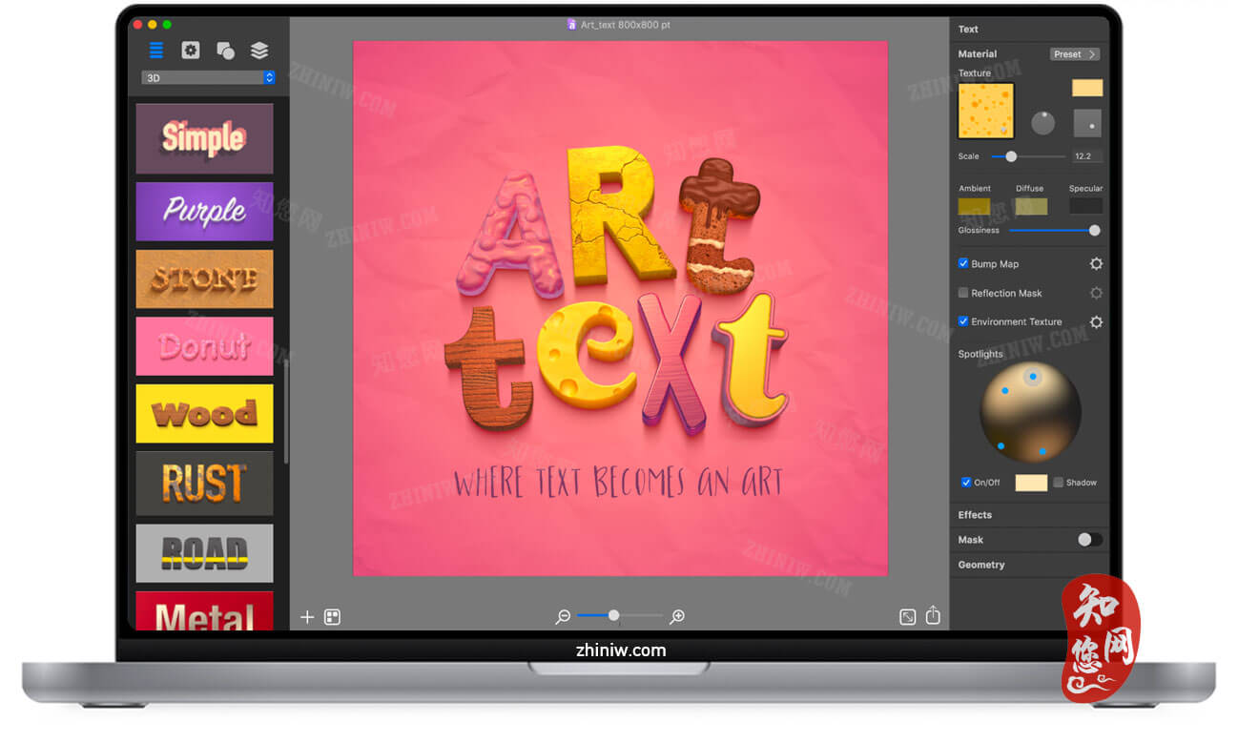This screenshot has width=1238, height=743.
Task: Adjust the Glossiness slider
Action: click(x=1055, y=231)
